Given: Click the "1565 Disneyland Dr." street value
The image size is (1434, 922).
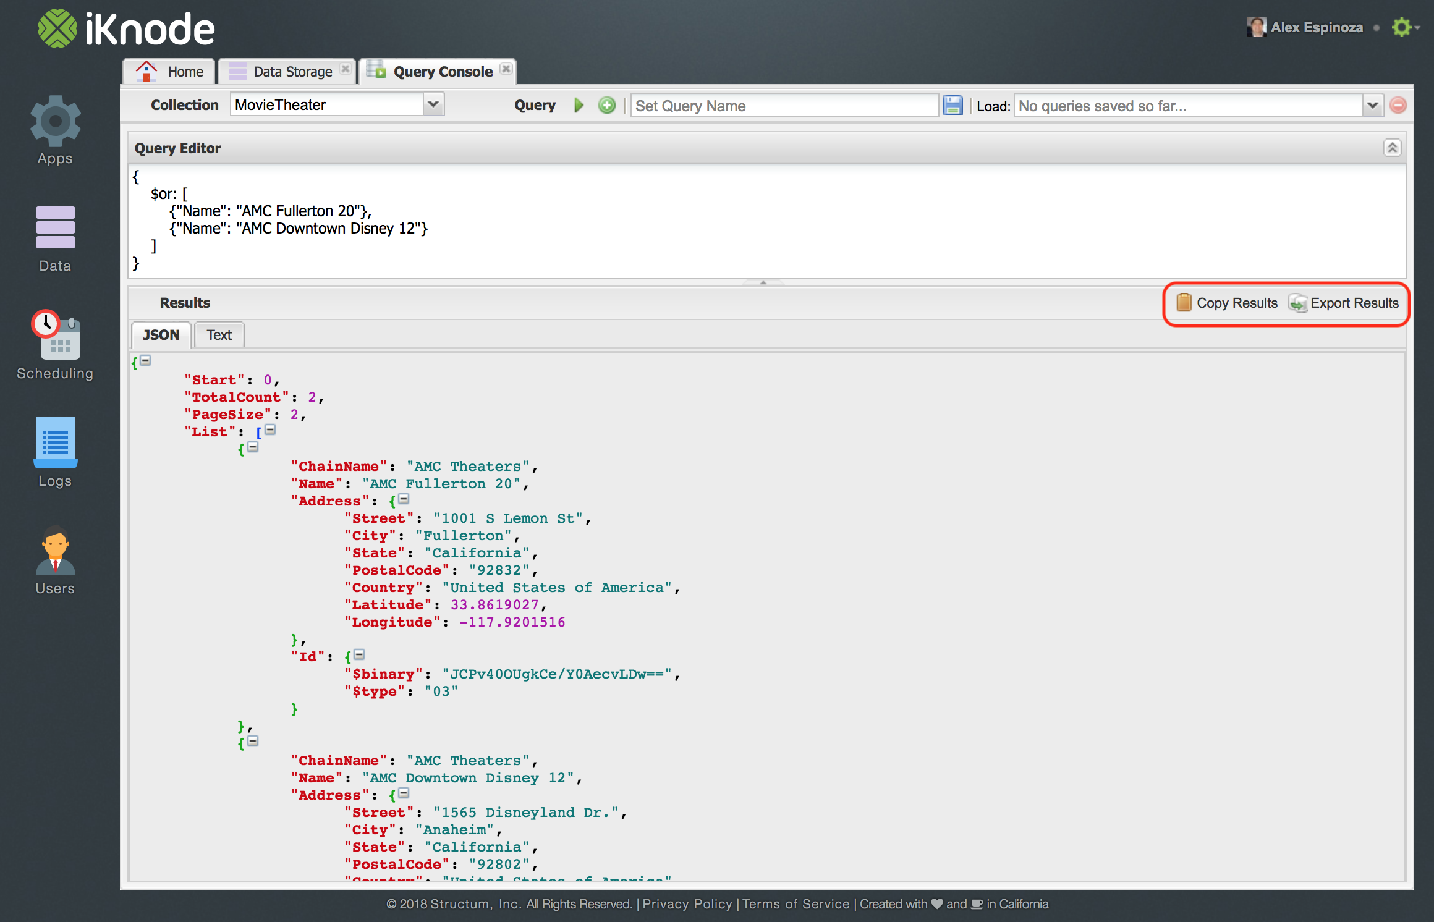Looking at the screenshot, I should point(526,812).
